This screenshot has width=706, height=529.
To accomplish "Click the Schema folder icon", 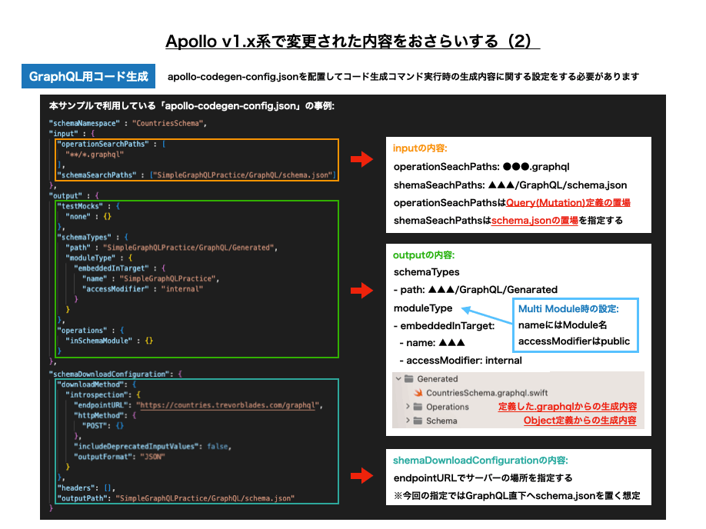I will coord(418,421).
